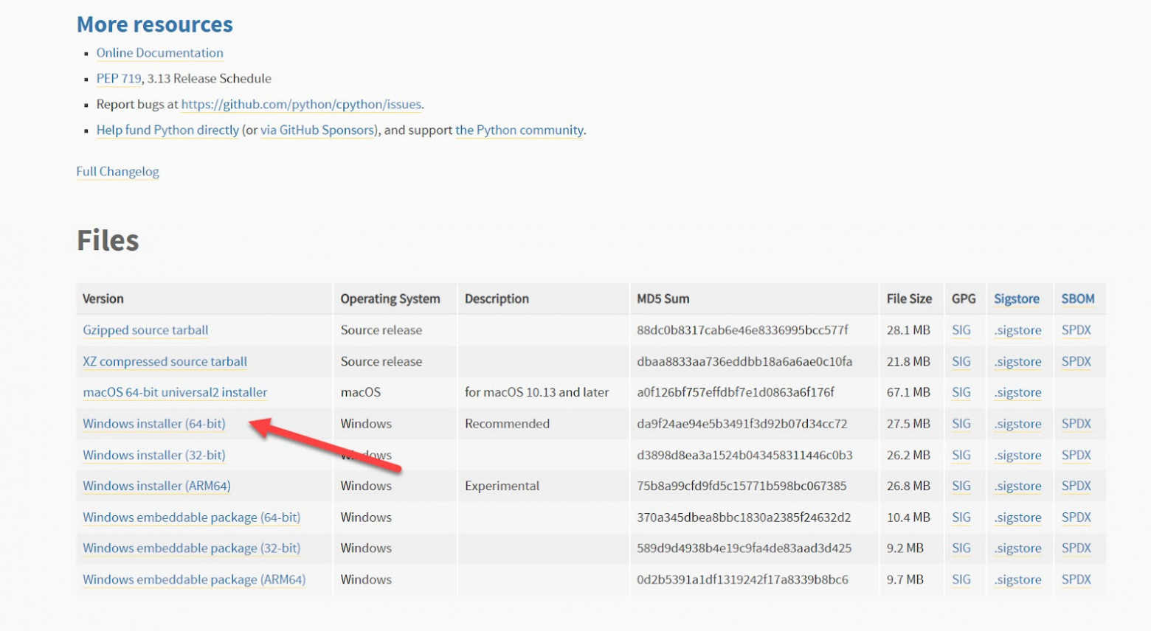Visit the Python community link
The image size is (1151, 631).
tap(519, 130)
